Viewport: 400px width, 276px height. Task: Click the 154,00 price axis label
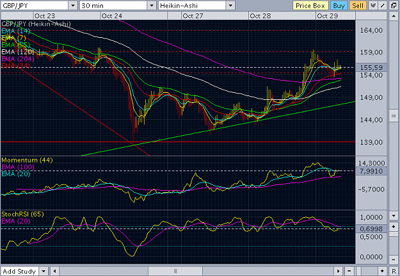pos(371,75)
